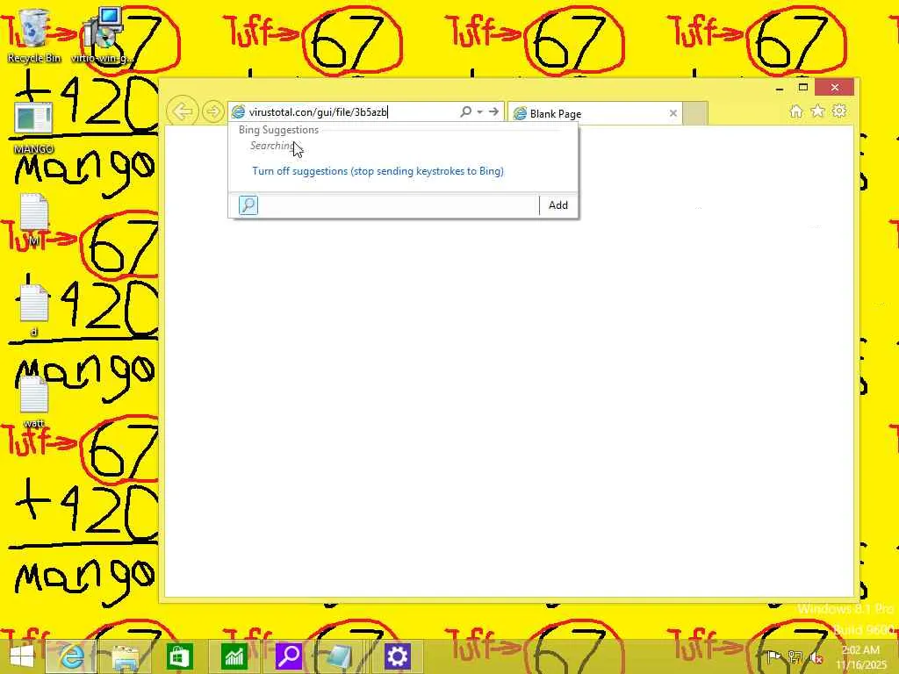Open the Windows Start button
Screen dimensions: 899x674
22,656
